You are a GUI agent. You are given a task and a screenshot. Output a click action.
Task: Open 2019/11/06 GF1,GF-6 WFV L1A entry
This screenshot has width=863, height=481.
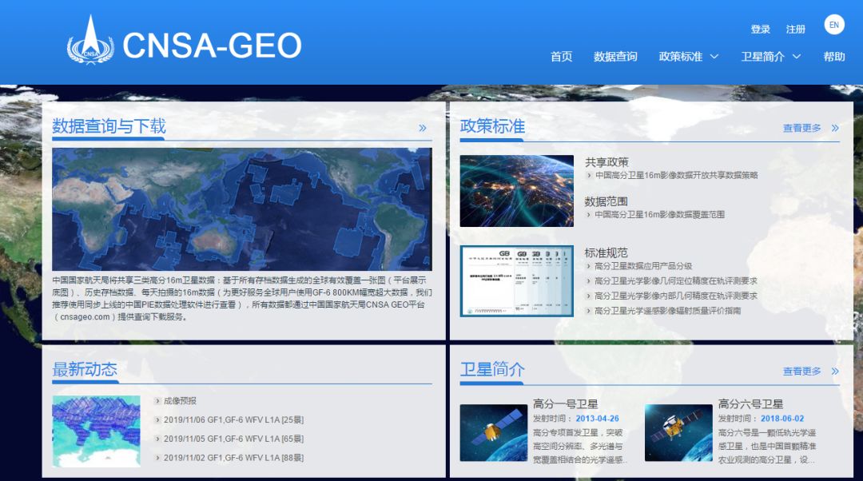pyautogui.click(x=233, y=420)
